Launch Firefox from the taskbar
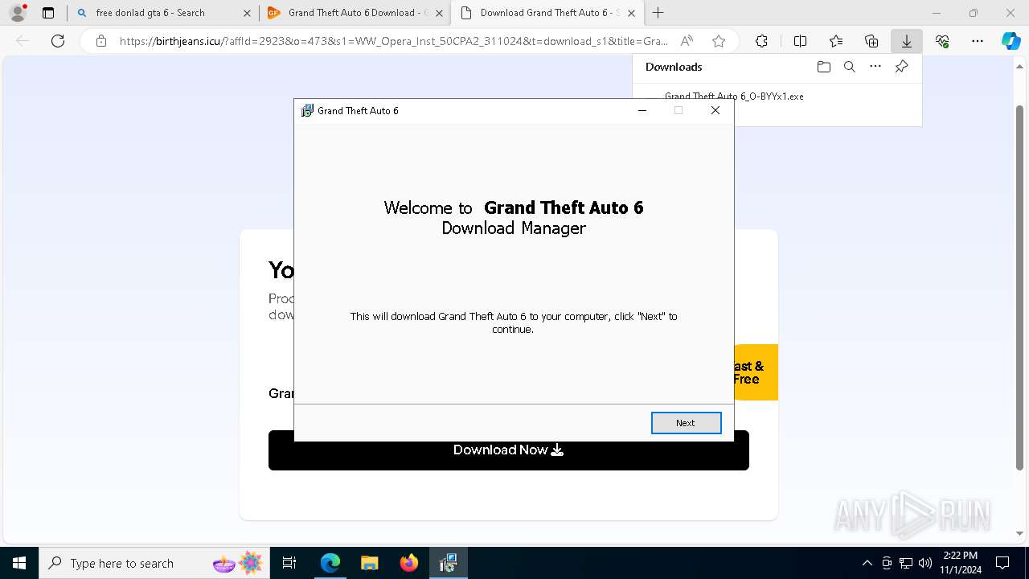Screen dimensions: 1029x579 coord(409,563)
